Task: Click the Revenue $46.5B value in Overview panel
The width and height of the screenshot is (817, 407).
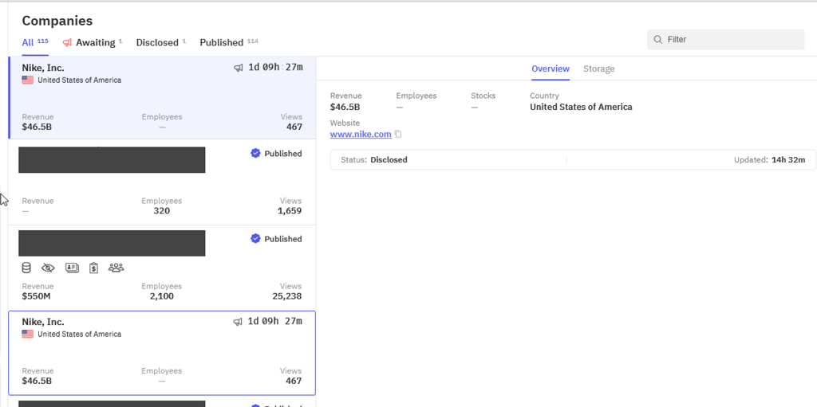Action: tap(345, 108)
